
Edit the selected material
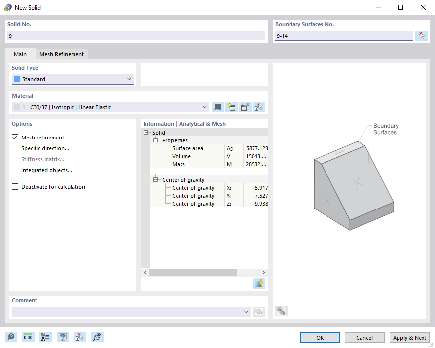245,107
